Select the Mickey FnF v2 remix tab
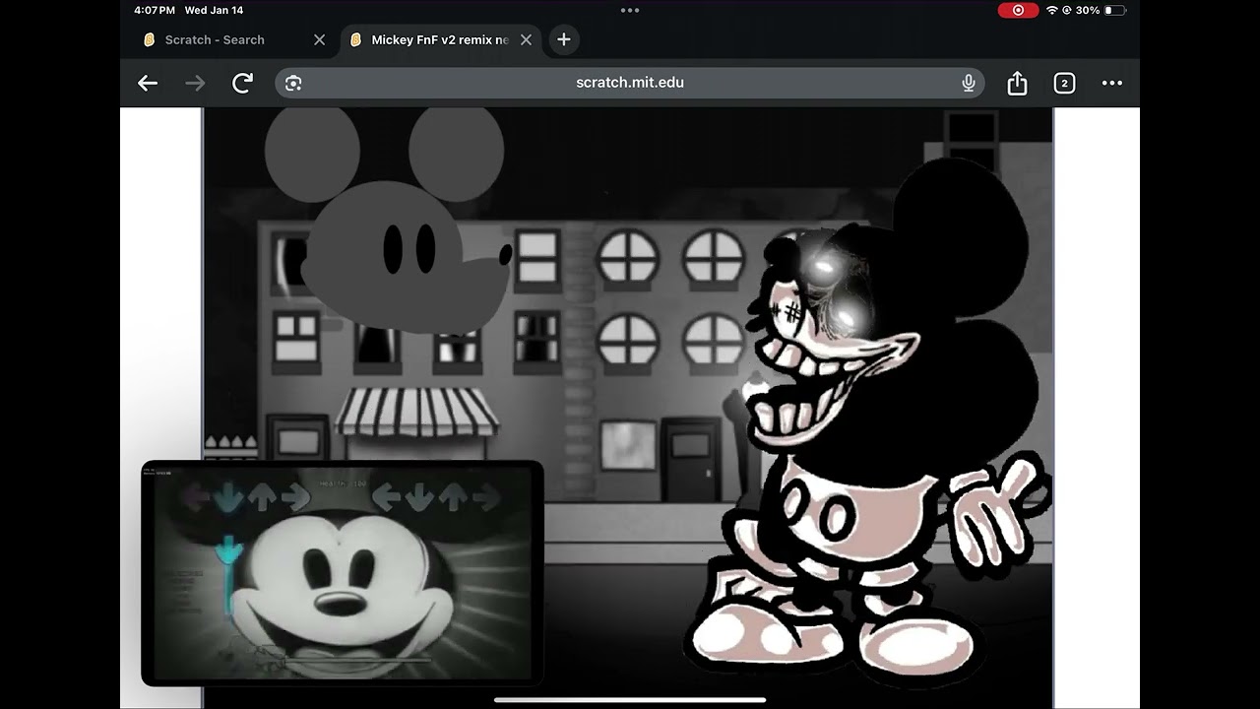Screen dimensions: 1260x709 click(x=439, y=40)
